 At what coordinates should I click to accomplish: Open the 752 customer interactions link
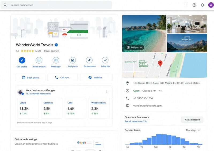(x=38, y=94)
